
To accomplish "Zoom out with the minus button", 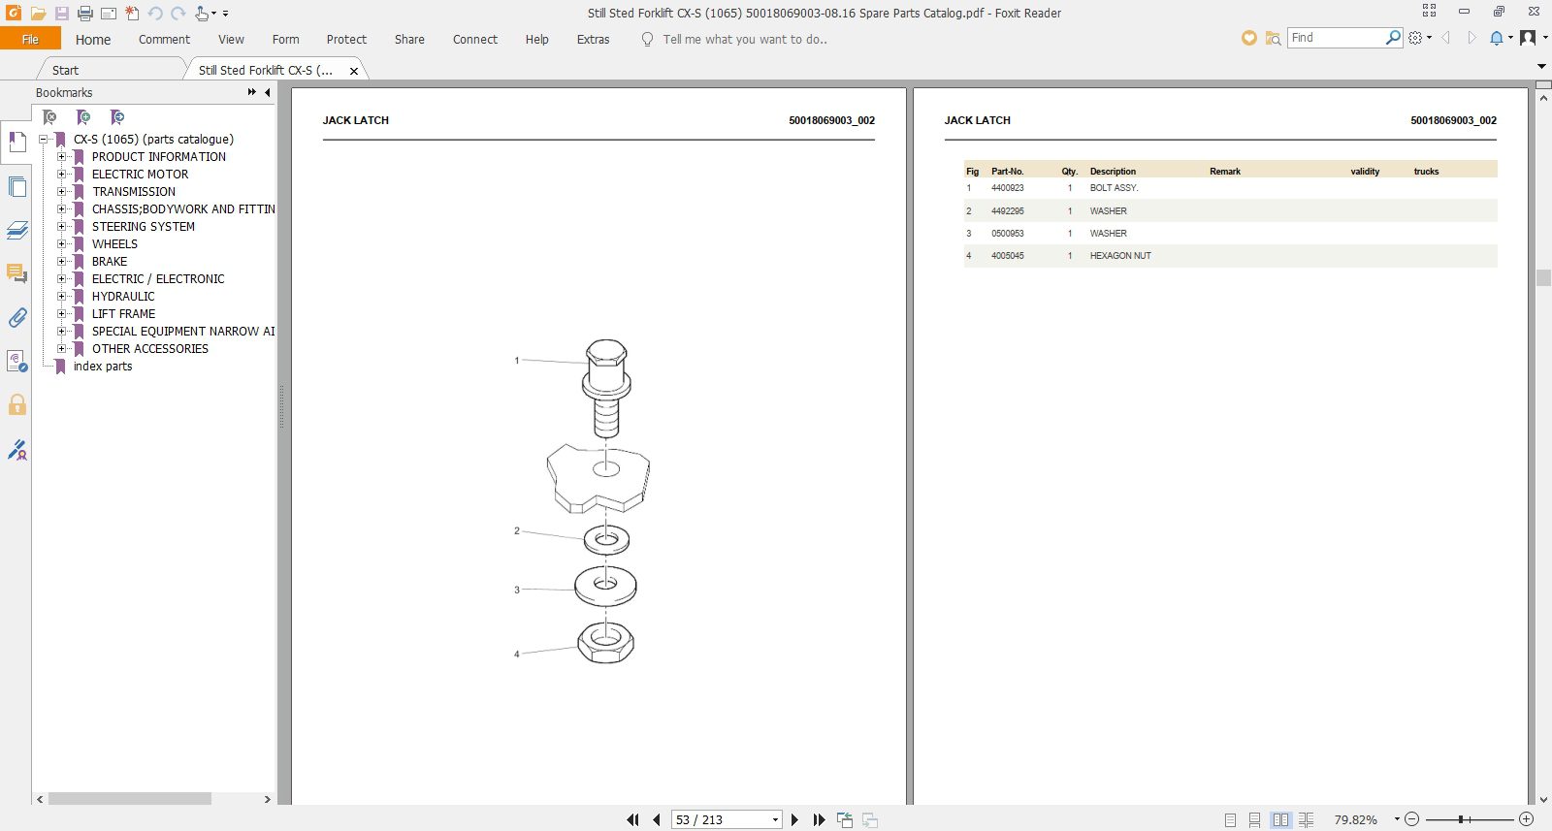I will tap(1412, 819).
